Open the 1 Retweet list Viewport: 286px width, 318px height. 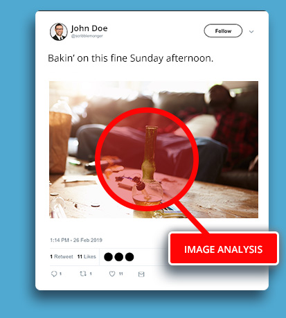tap(62, 256)
